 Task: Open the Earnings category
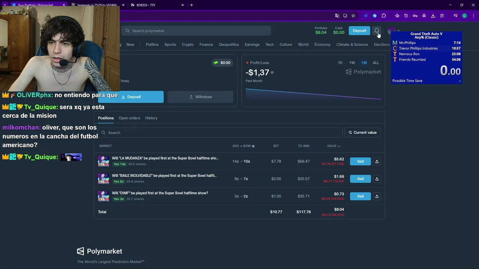(x=252, y=44)
